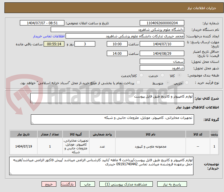224x192 pixels.
Task: Click the نام دستگاه خریدار field
Action: [x=117, y=30]
